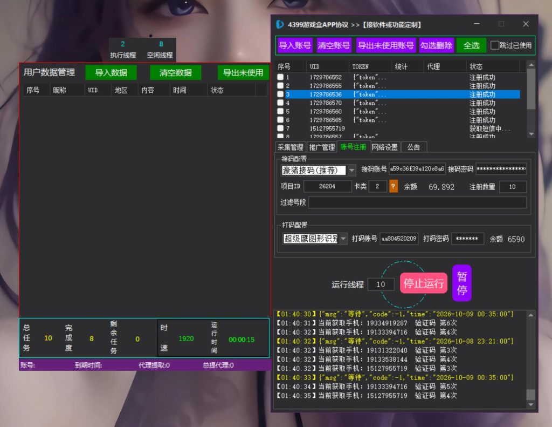Click the 状态 column header in account list
The width and height of the screenshot is (552, 427).
(x=493, y=66)
